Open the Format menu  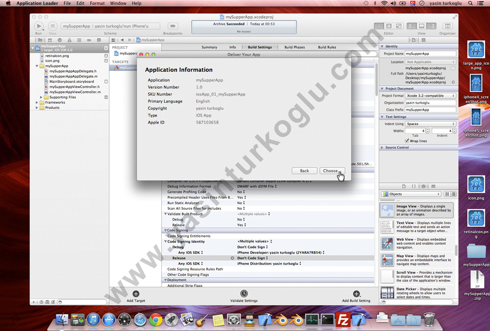(x=97, y=3)
